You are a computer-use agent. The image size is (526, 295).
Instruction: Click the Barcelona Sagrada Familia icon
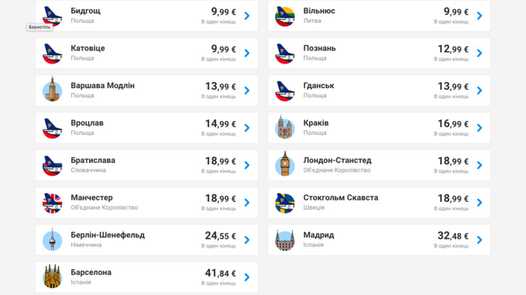[x=53, y=277]
